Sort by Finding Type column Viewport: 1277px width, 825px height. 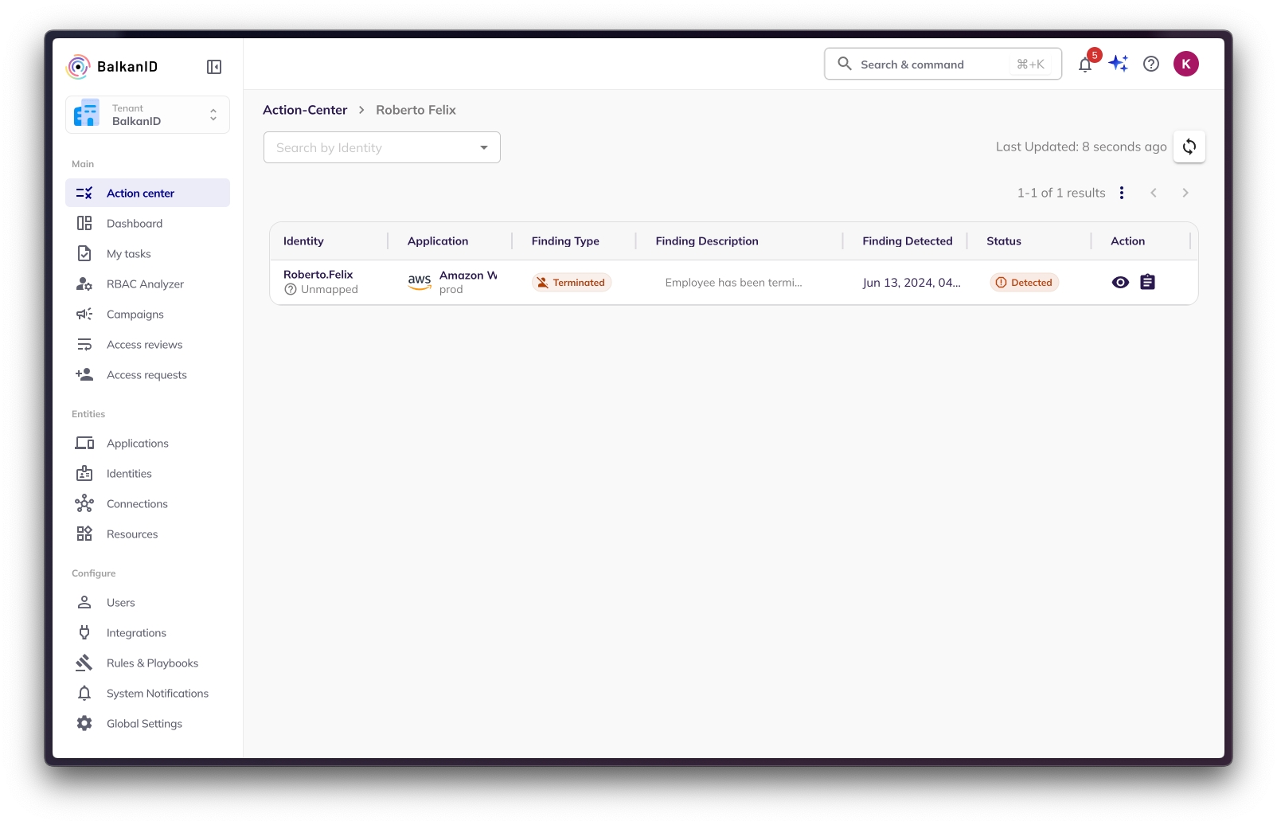pyautogui.click(x=565, y=241)
